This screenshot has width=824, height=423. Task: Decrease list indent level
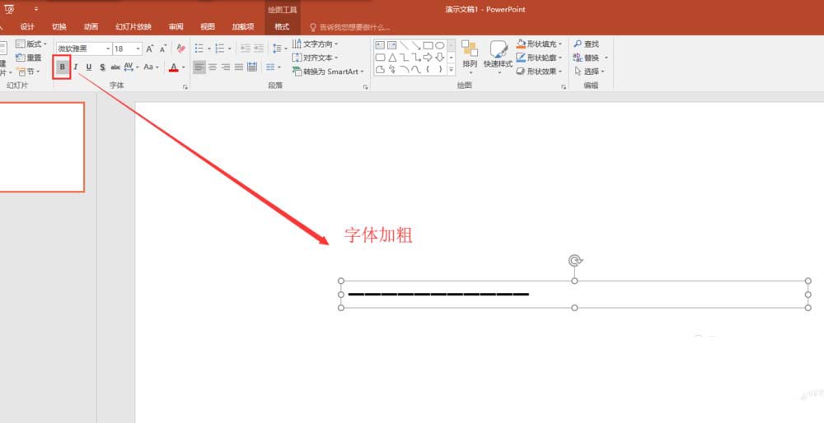tap(245, 49)
